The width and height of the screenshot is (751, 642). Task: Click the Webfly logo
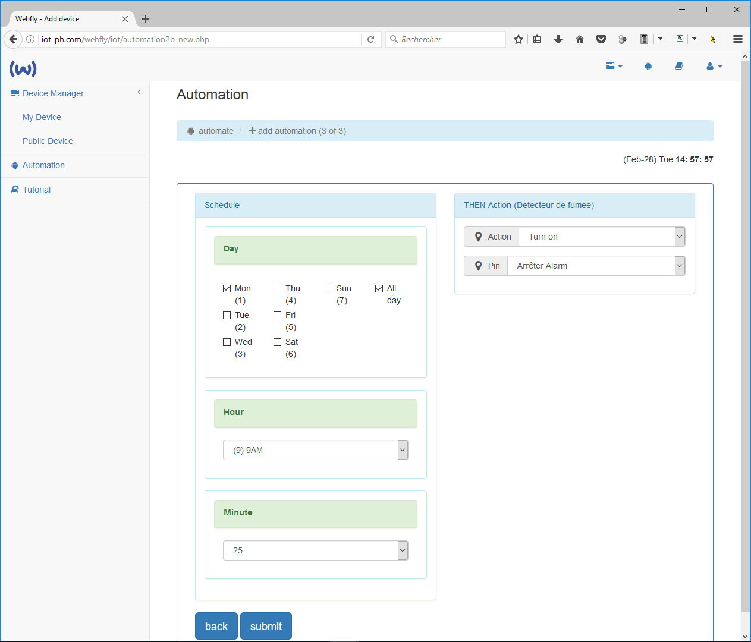click(23, 68)
